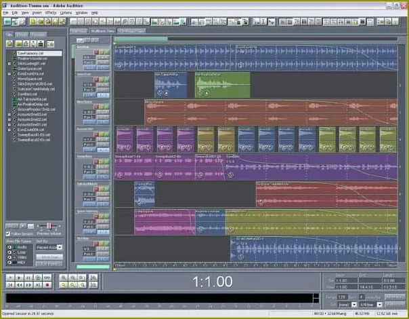Toggle Follow Session checkbox
This screenshot has height=319, width=409.
pyautogui.click(x=8, y=233)
